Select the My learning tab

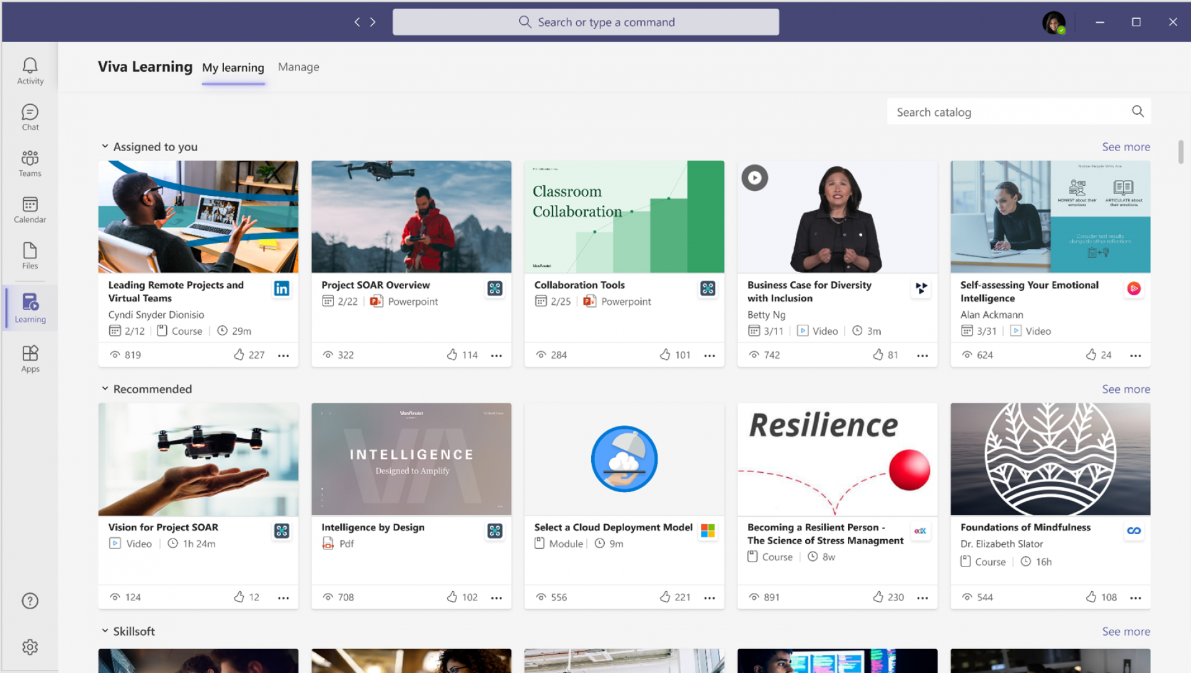(x=233, y=68)
